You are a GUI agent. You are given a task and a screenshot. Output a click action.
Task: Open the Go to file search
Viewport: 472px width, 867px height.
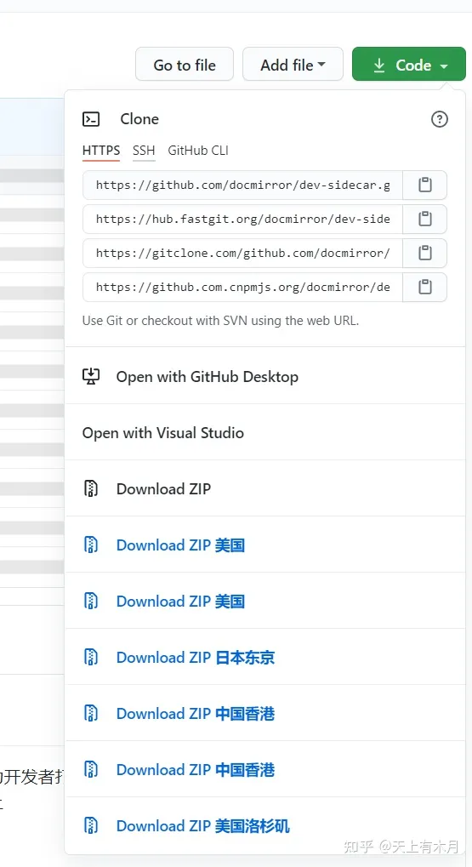point(185,65)
